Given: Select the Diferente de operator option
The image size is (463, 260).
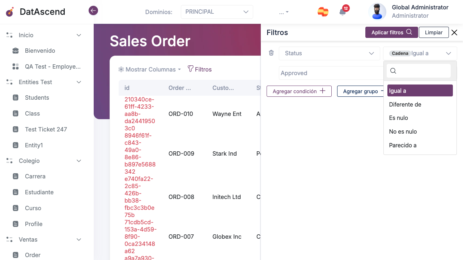Looking at the screenshot, I should [420, 104].
